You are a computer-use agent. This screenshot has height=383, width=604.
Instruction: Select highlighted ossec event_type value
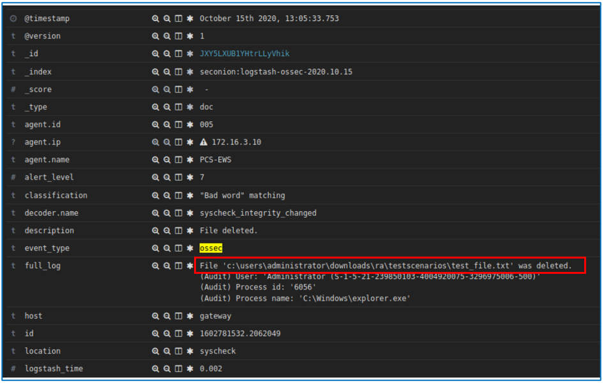(x=211, y=248)
